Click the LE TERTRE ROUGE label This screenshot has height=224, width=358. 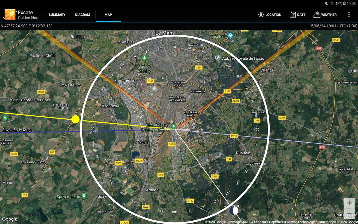point(191,114)
